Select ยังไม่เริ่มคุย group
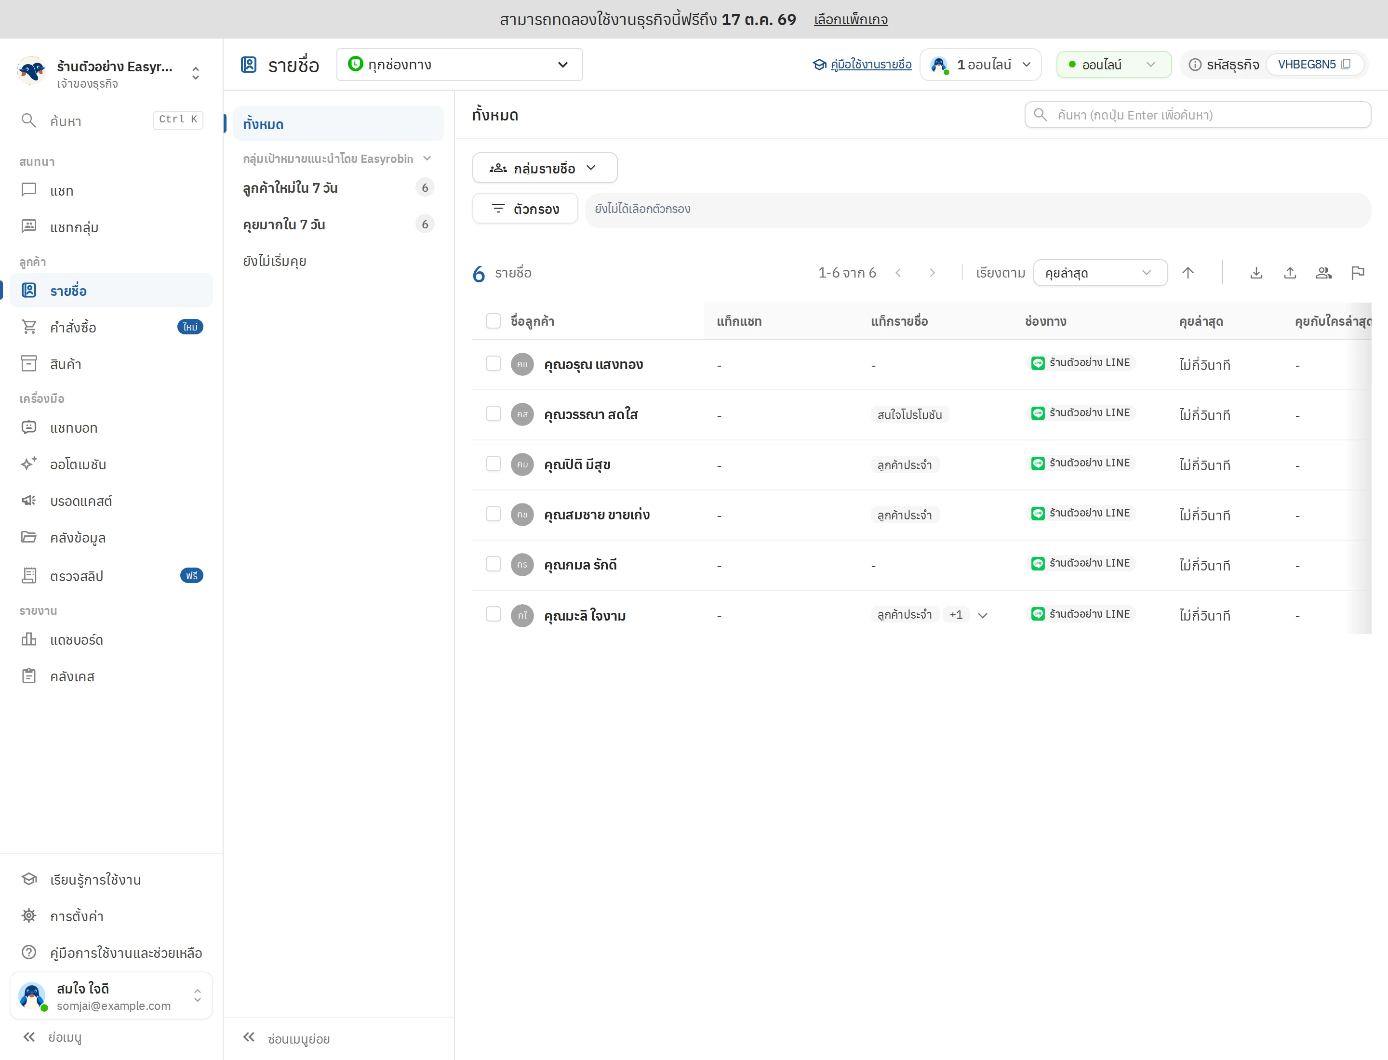The width and height of the screenshot is (1388, 1060). click(338, 261)
